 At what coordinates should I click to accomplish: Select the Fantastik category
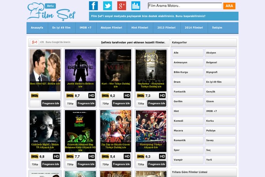188,92
